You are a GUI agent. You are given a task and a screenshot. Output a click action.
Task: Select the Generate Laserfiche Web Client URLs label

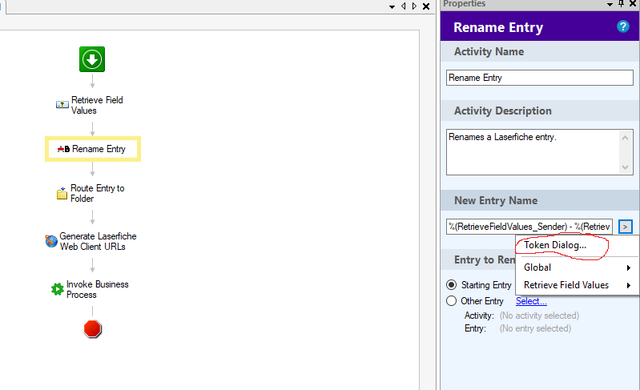(98, 242)
